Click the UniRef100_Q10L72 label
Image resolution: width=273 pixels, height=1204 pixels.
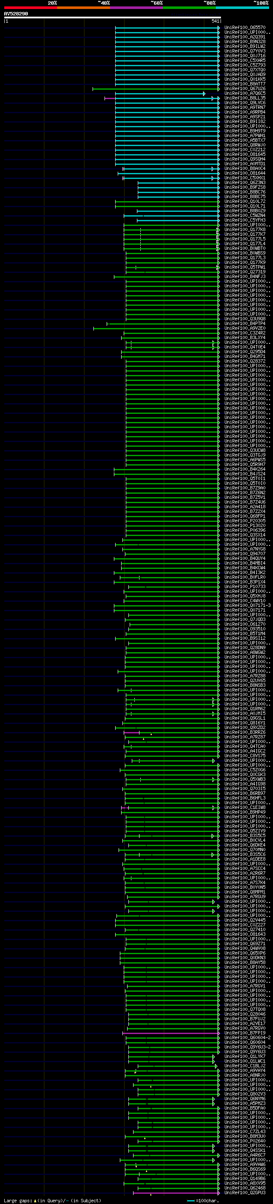tap(245, 202)
